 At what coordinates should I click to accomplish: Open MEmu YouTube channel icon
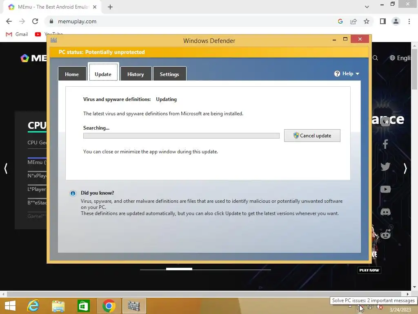click(385, 189)
